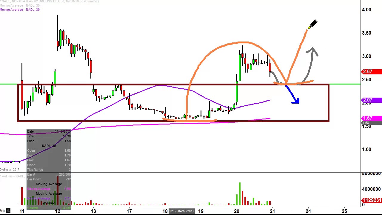Click the 1.00 price axis label
Image resolution: width=382 pixels, height=215 pixels.
(x=366, y=149)
